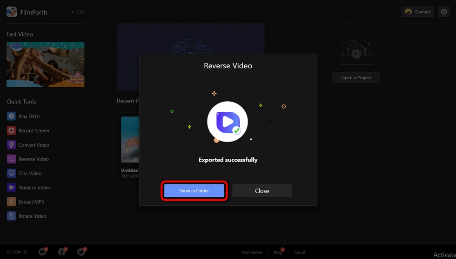Open the User Guide link
Image resolution: width=456 pixels, height=259 pixels.
pos(252,253)
